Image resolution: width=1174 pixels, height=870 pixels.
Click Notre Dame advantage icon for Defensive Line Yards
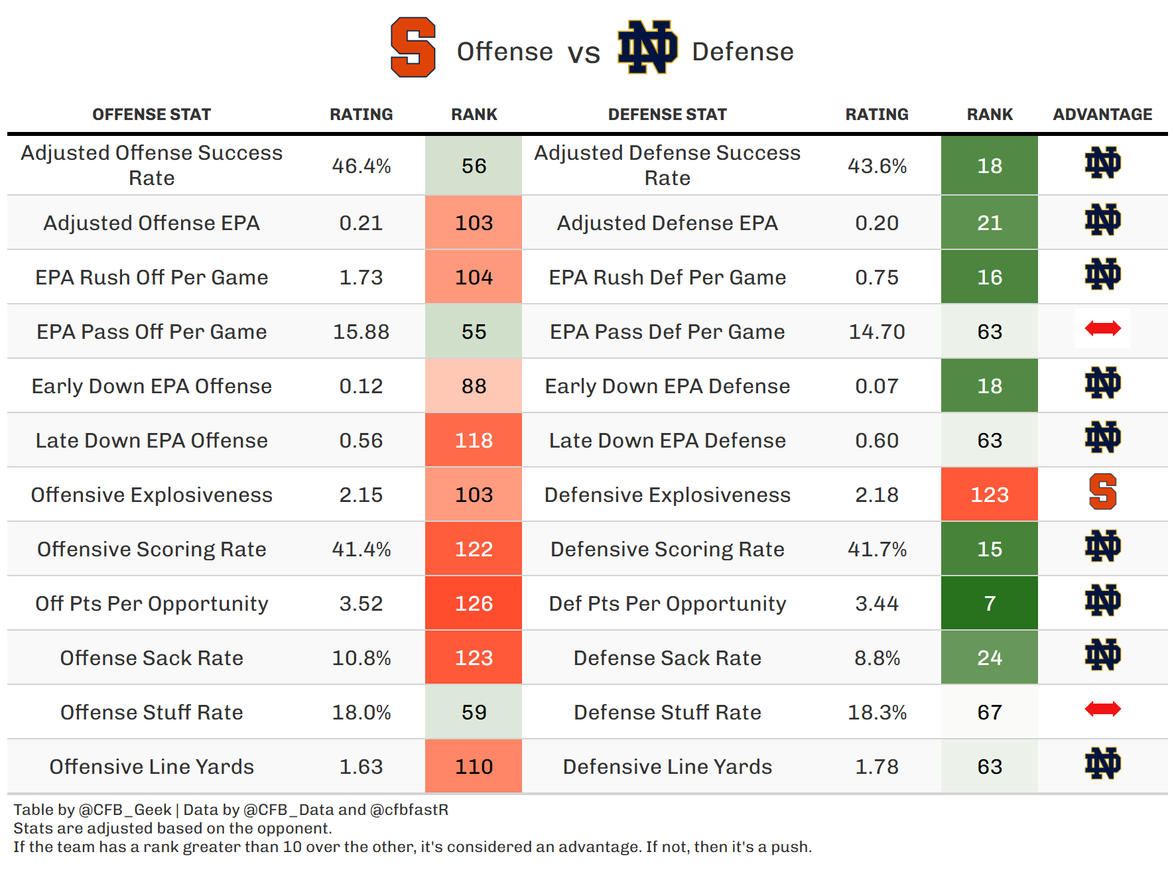click(x=1102, y=764)
